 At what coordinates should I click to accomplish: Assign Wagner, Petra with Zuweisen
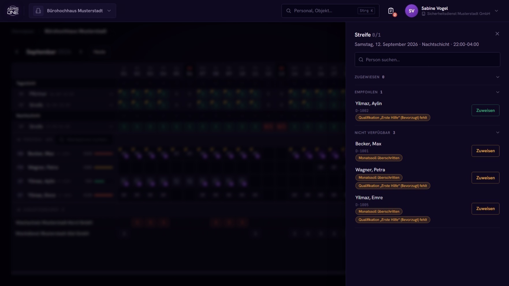[x=485, y=178]
